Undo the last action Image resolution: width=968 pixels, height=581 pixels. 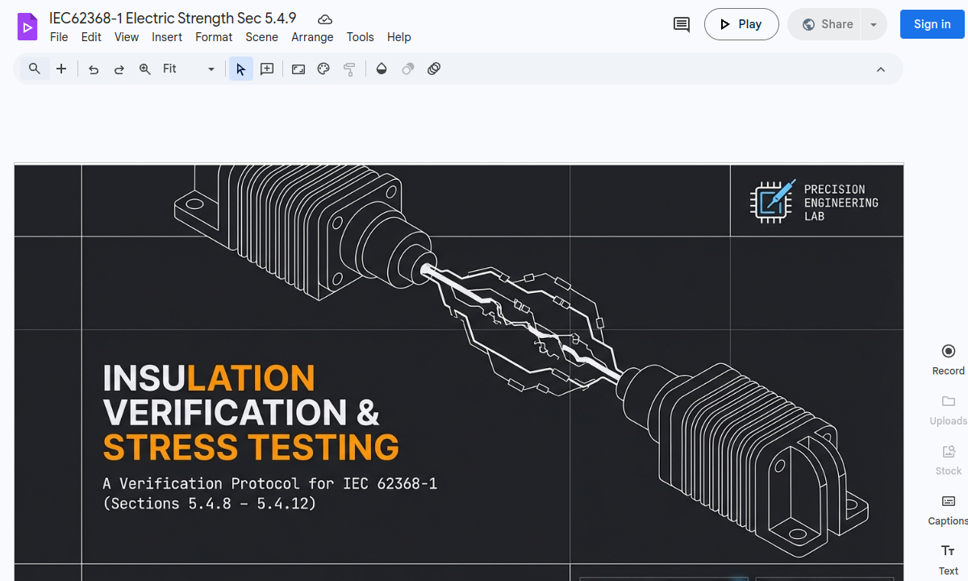(94, 69)
